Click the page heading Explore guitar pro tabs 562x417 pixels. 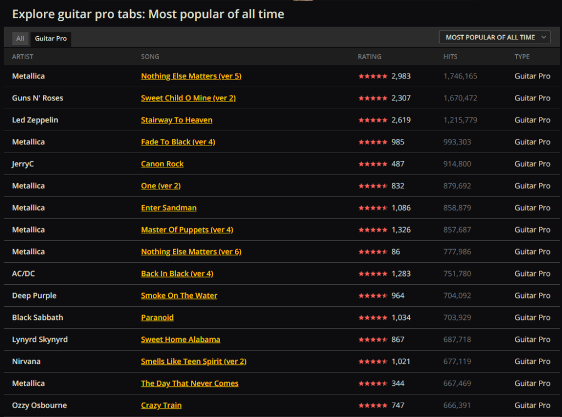(148, 14)
